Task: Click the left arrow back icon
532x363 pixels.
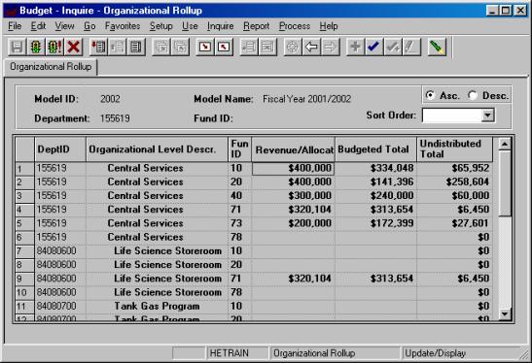Action: point(311,47)
